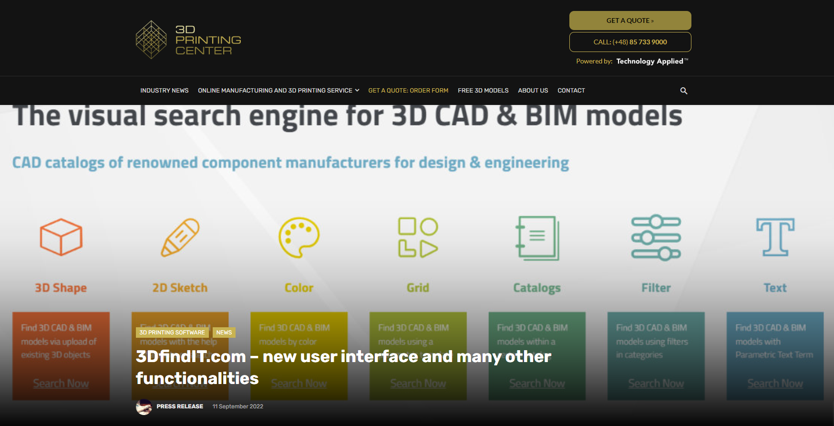
Task: Open the About Us page
Action: (533, 91)
